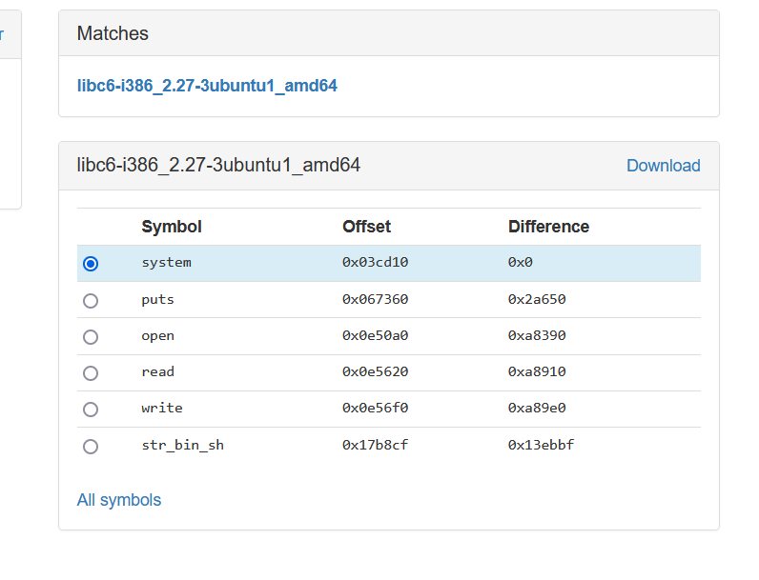Click the Offset column header

[366, 227]
